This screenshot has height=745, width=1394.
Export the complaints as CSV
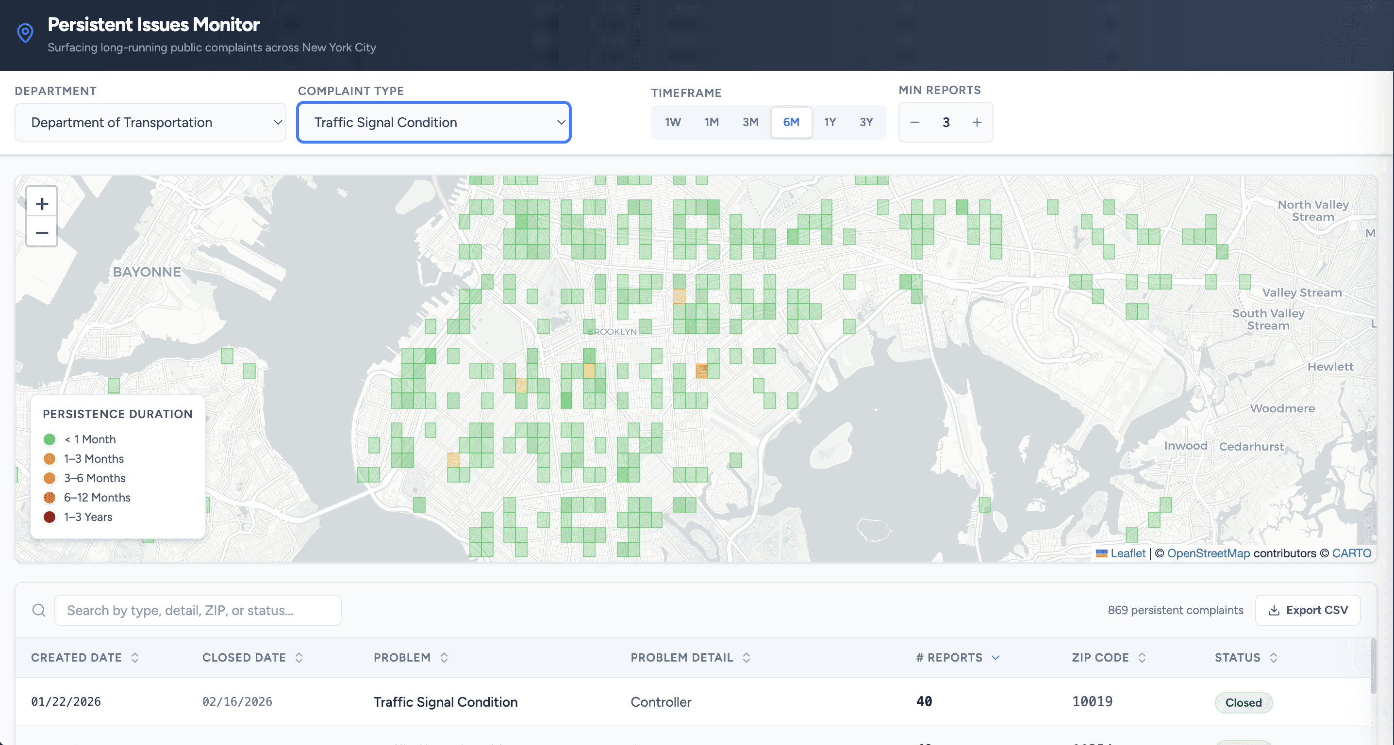(x=1308, y=610)
